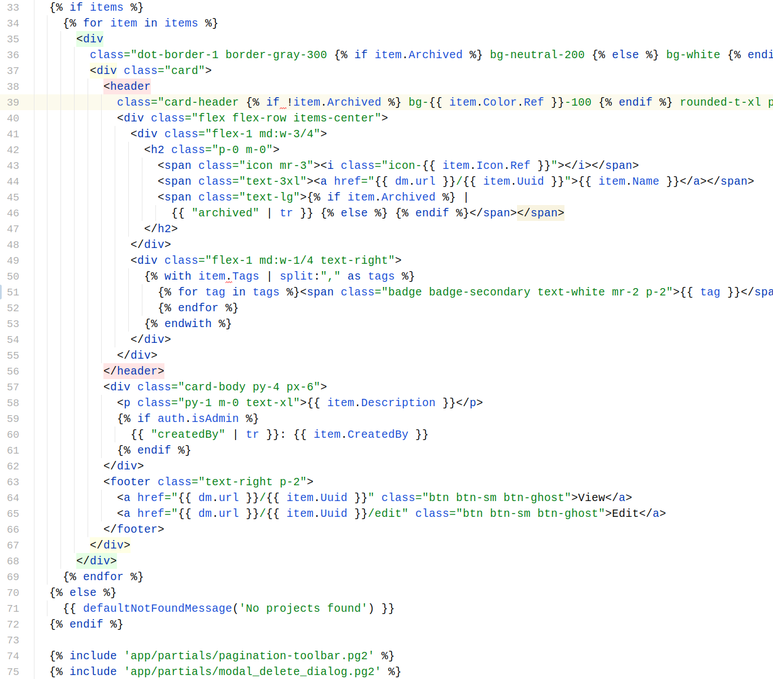Click the item.CreatedBy variable

point(361,434)
